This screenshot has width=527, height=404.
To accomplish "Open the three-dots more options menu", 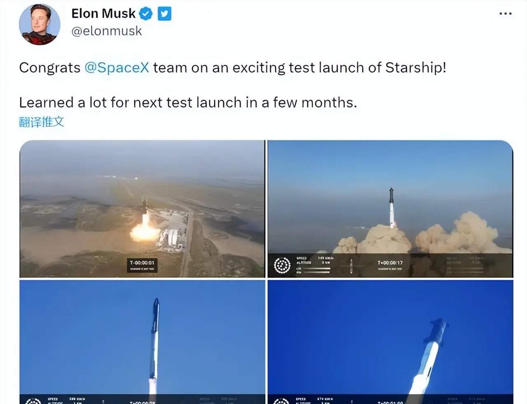I will pos(505,14).
